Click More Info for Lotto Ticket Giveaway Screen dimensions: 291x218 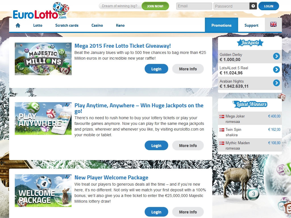(x=188, y=69)
